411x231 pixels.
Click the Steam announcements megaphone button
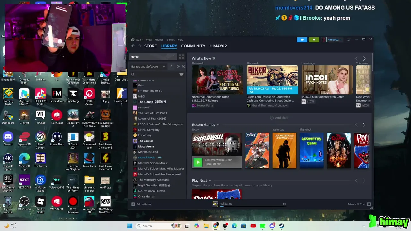pyautogui.click(x=302, y=40)
